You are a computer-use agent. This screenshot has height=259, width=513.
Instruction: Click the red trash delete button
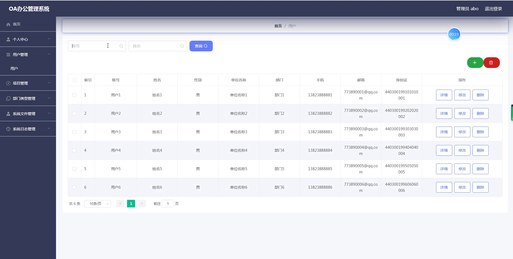point(491,63)
